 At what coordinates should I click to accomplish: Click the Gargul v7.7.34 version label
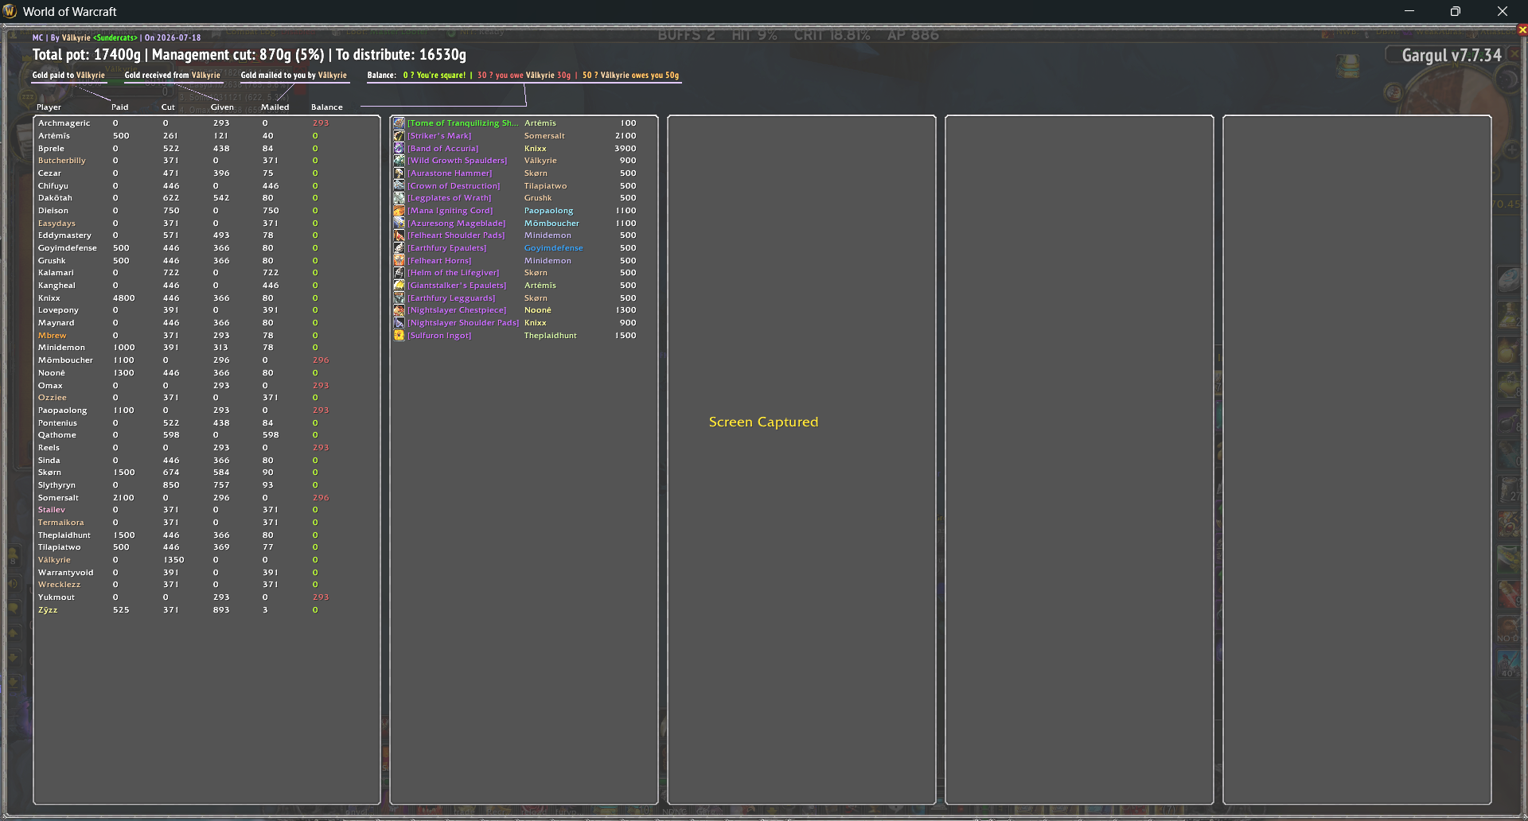point(1452,56)
